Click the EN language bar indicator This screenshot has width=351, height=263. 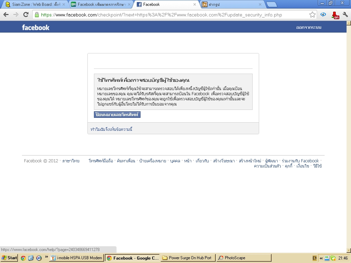315,258
